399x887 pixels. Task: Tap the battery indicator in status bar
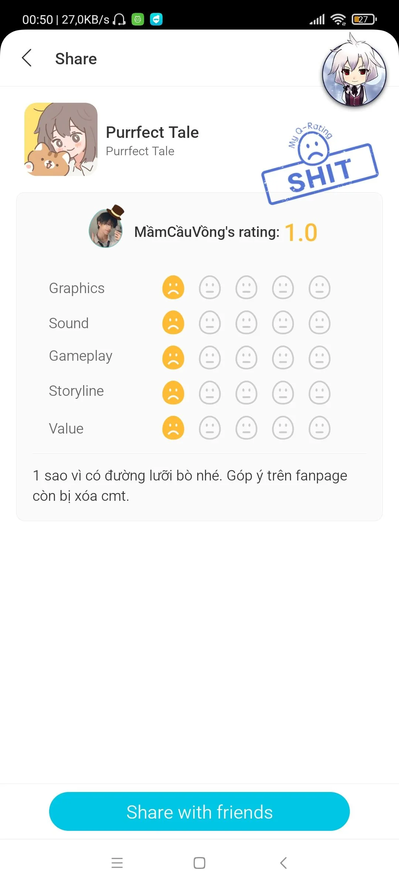[364, 19]
